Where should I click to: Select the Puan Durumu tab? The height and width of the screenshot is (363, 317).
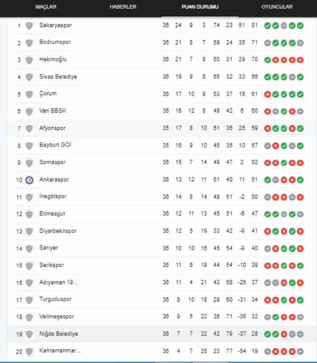click(200, 7)
